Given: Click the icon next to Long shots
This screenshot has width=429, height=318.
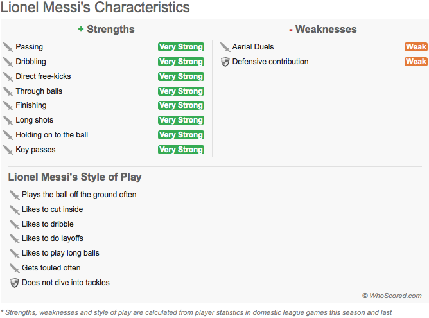Looking at the screenshot, I should (8, 120).
